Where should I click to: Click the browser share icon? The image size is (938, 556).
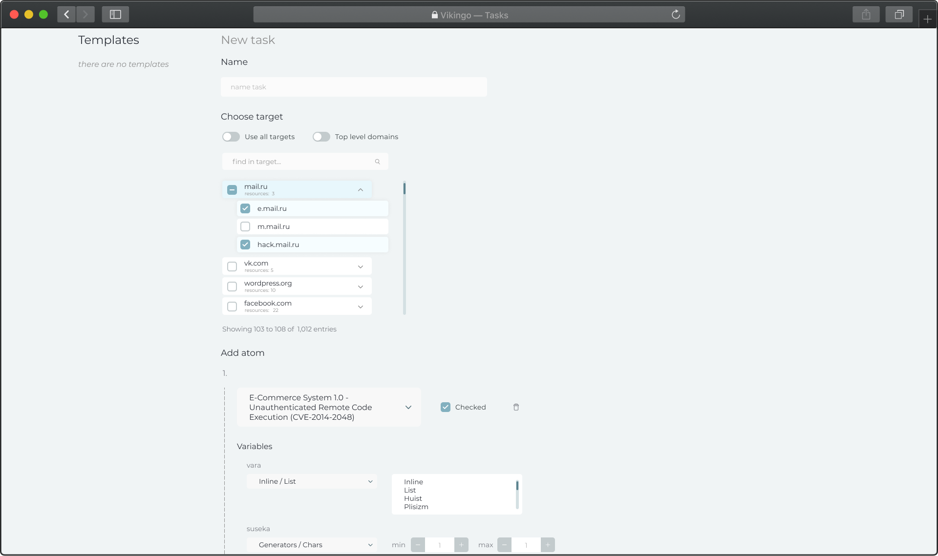coord(866,14)
